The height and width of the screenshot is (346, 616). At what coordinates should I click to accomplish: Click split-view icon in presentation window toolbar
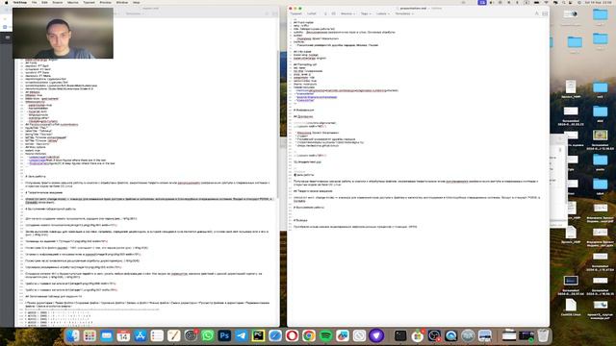coord(545,13)
